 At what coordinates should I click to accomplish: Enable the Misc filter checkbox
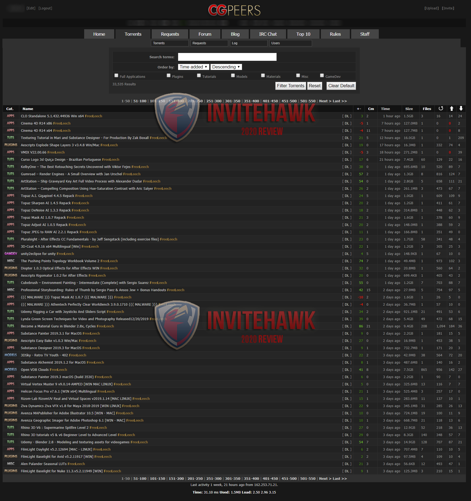[x=298, y=76]
